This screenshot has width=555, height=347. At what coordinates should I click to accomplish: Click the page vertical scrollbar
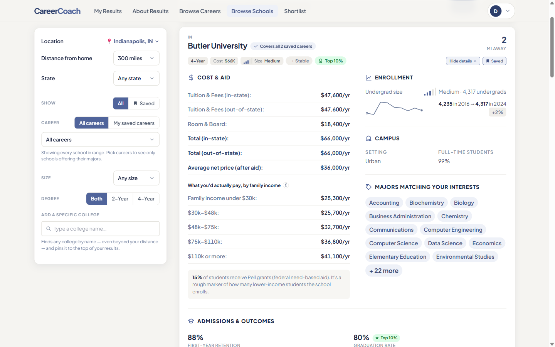(552, 47)
